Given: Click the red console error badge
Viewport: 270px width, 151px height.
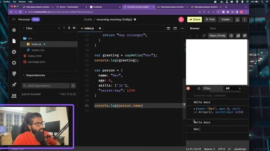Looking at the screenshot, I should pos(188,89).
